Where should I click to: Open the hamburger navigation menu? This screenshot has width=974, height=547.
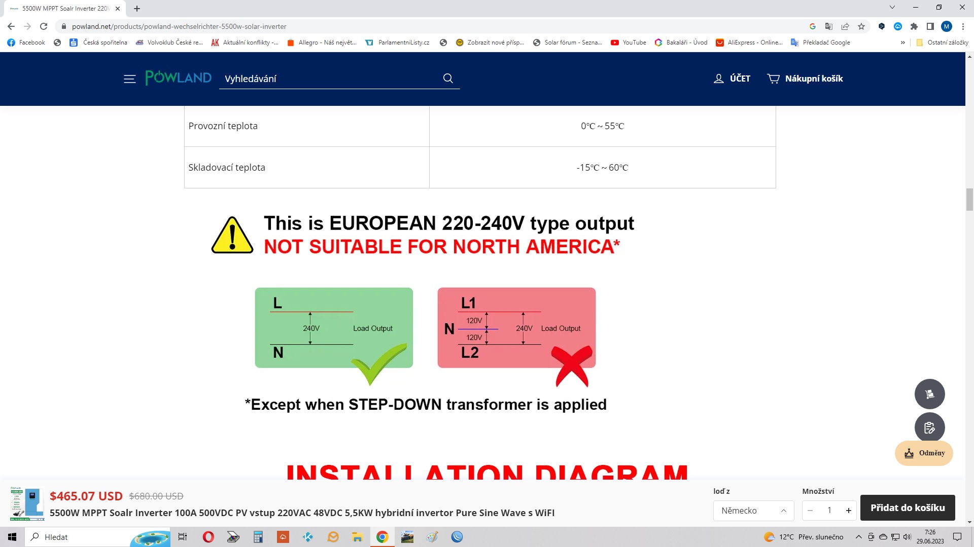point(129,79)
